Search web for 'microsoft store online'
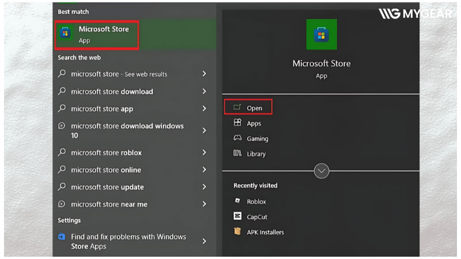This screenshot has width=461, height=259. pyautogui.click(x=133, y=170)
